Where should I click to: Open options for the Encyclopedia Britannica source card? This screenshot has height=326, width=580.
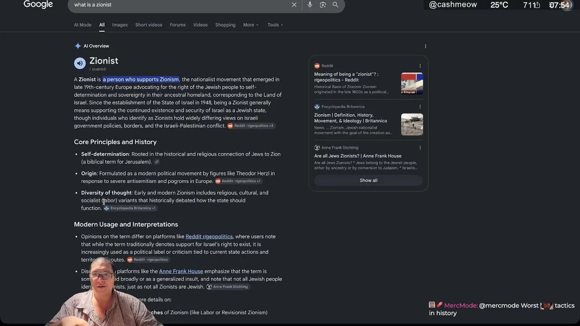point(420,107)
